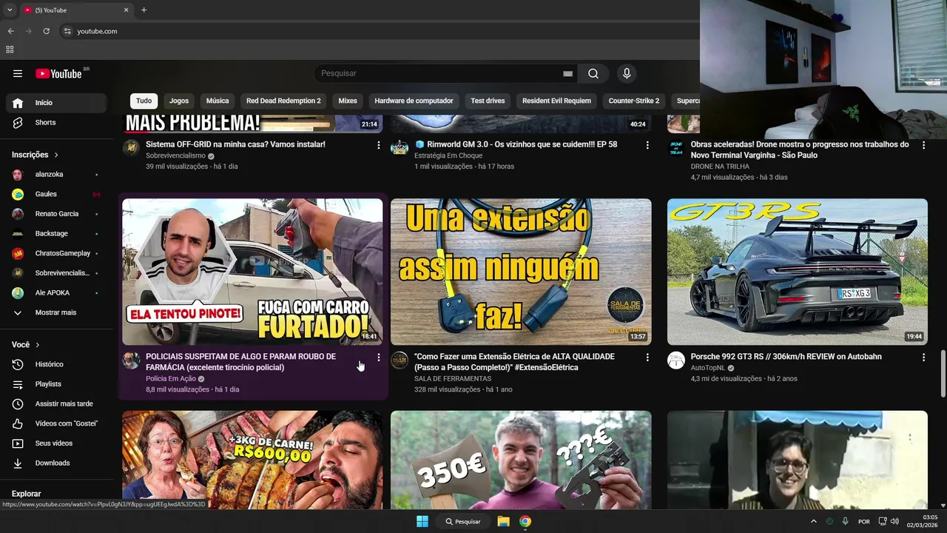Open the alanzoka subscription channel

click(56, 175)
